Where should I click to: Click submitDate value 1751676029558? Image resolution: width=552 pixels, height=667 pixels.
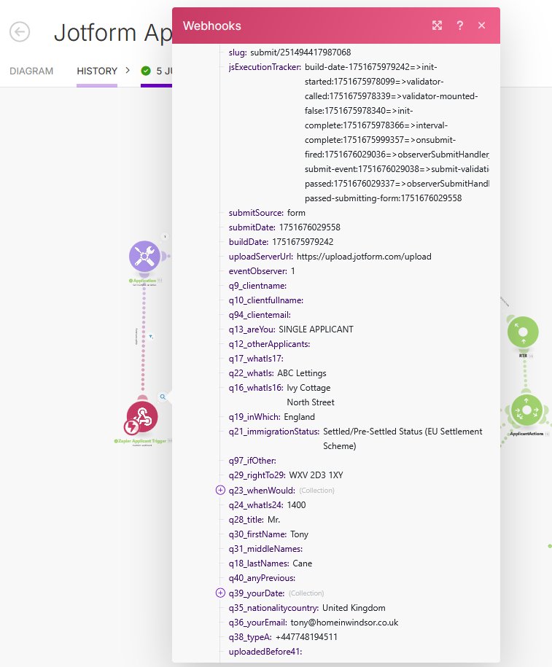310,227
